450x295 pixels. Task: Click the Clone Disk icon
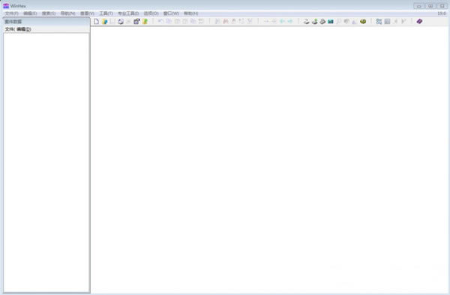(x=314, y=22)
